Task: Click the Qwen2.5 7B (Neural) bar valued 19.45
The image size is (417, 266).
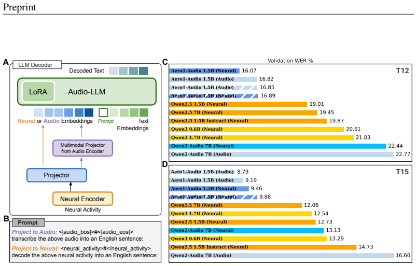Action: pyautogui.click(x=243, y=113)
